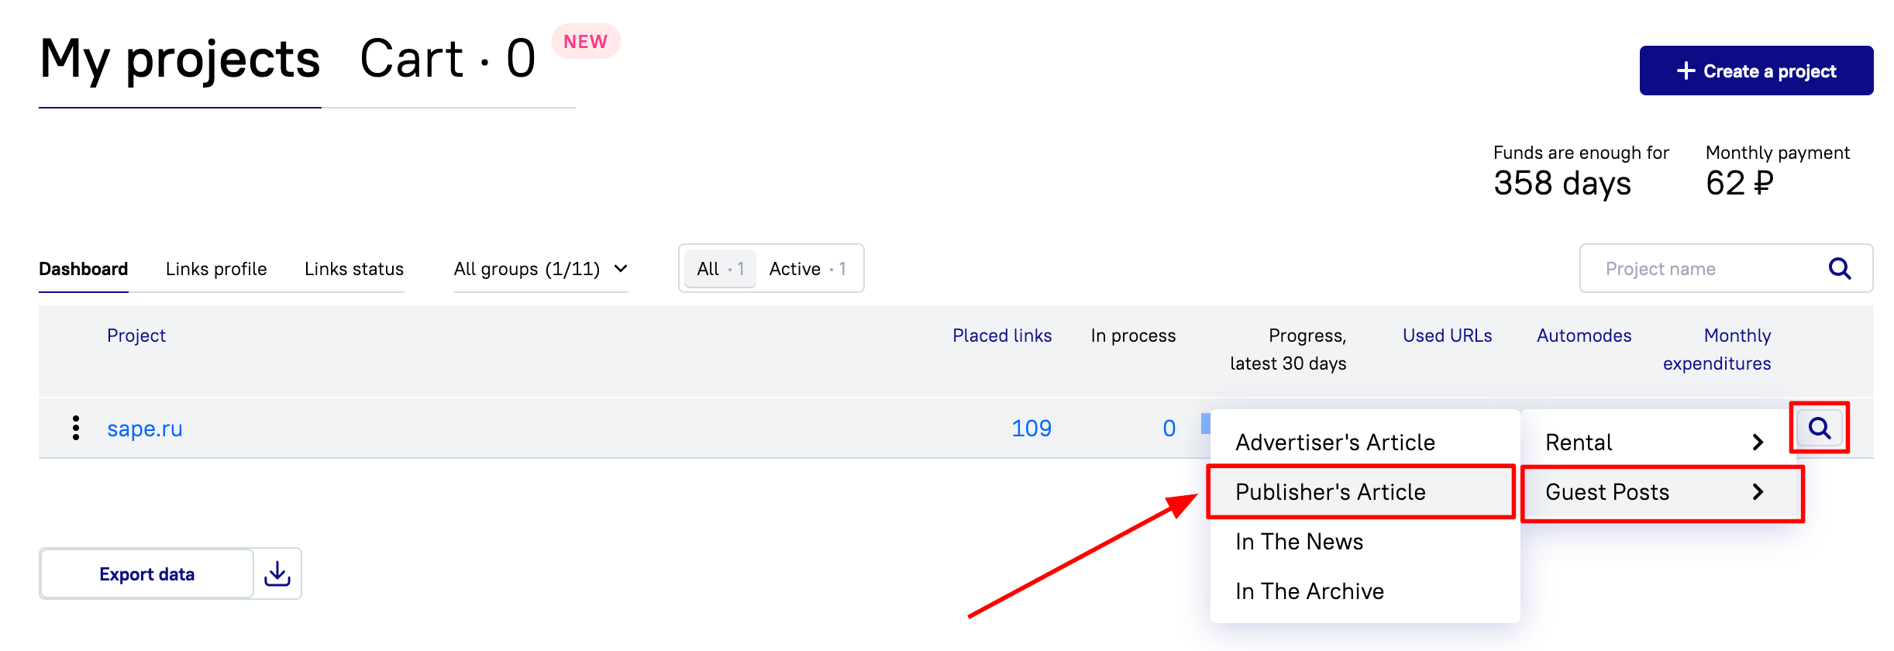Image resolution: width=1894 pixels, height=651 pixels.
Task: Click the plus icon on Create a project
Action: tap(1685, 71)
